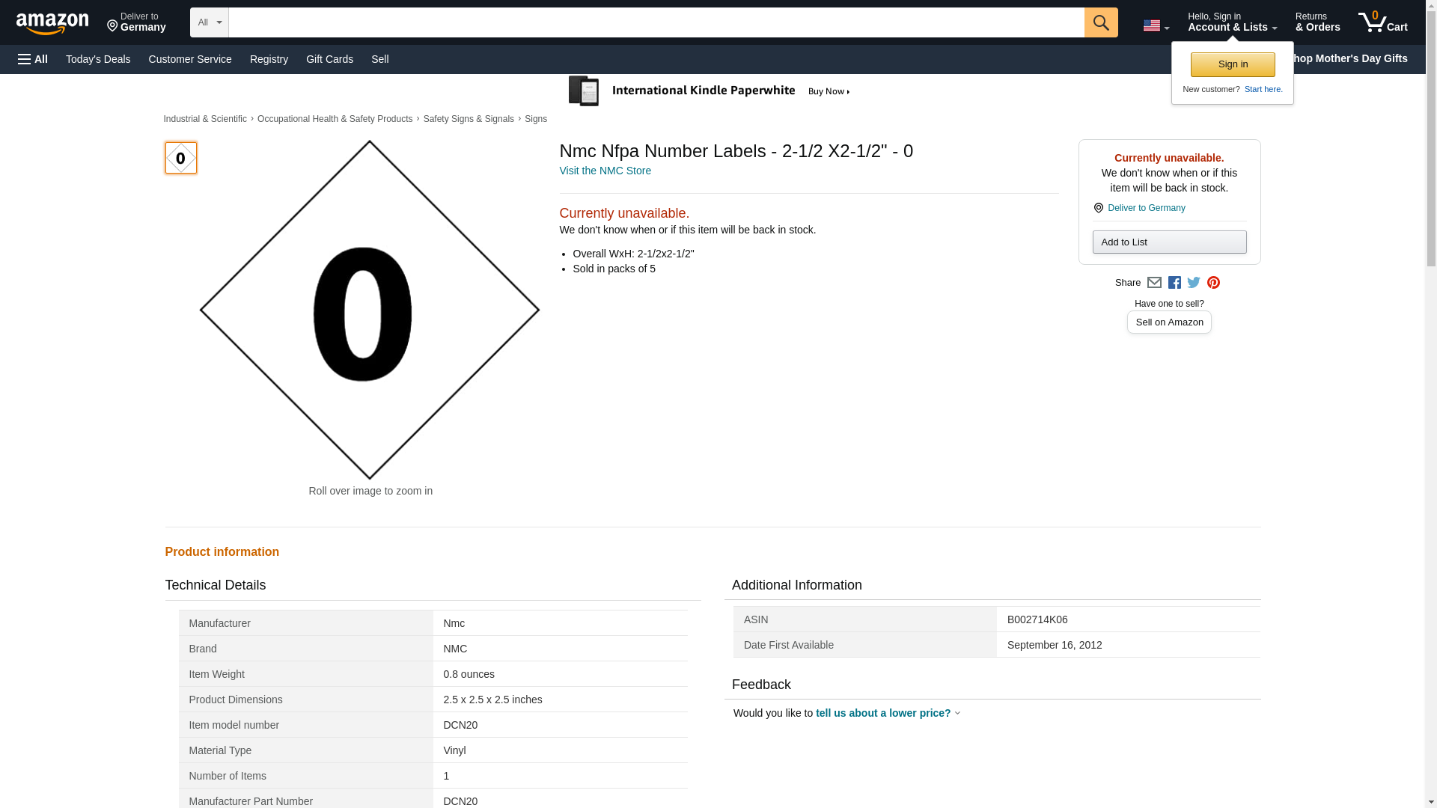Image resolution: width=1437 pixels, height=808 pixels.
Task: Click the Amazon logo
Action: tap(52, 23)
